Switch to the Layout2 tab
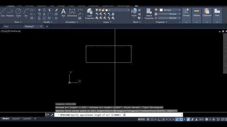This screenshot has height=127, width=227. click(27, 119)
